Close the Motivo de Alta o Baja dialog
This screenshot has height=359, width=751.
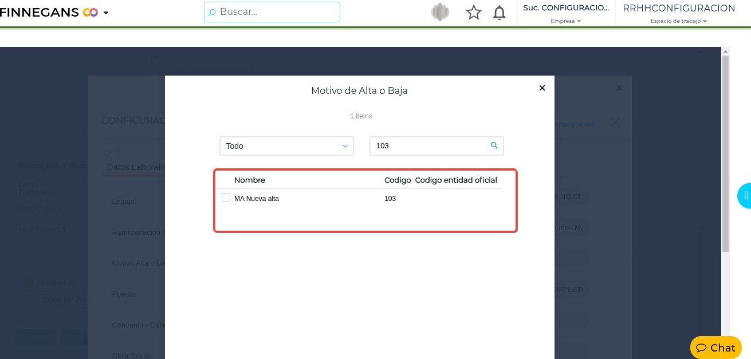tap(542, 88)
